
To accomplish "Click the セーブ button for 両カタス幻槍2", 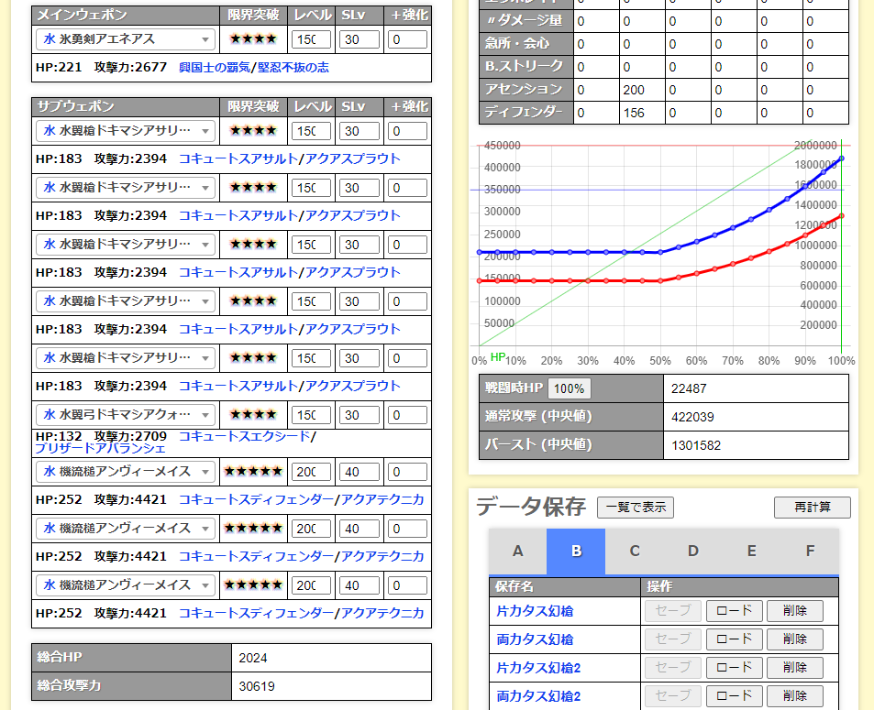I will 673,696.
